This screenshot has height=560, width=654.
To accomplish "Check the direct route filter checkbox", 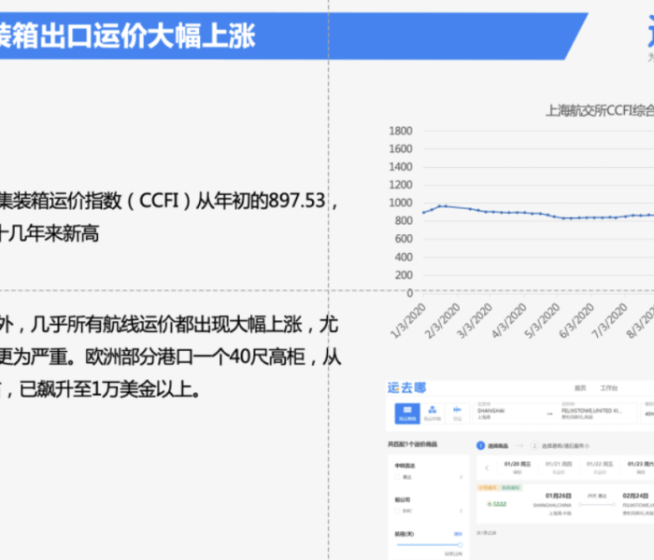I will [x=397, y=477].
